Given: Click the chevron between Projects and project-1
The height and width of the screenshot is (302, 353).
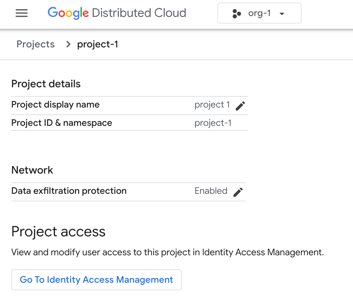Looking at the screenshot, I should pyautogui.click(x=67, y=44).
